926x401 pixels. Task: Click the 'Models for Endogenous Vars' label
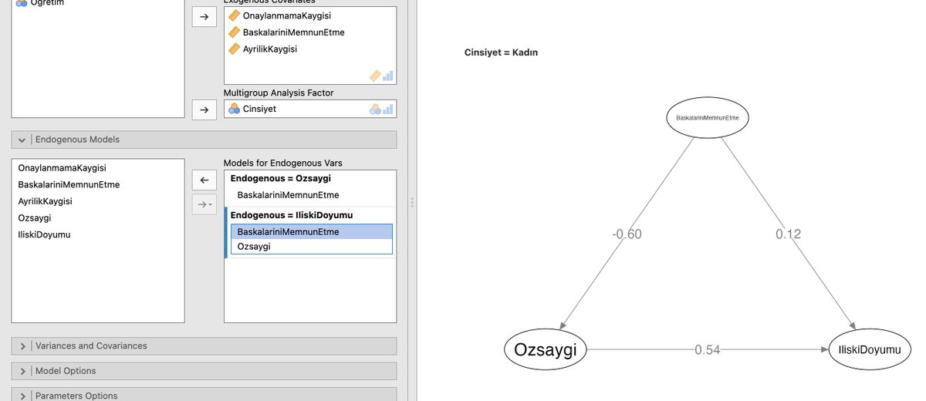(282, 163)
